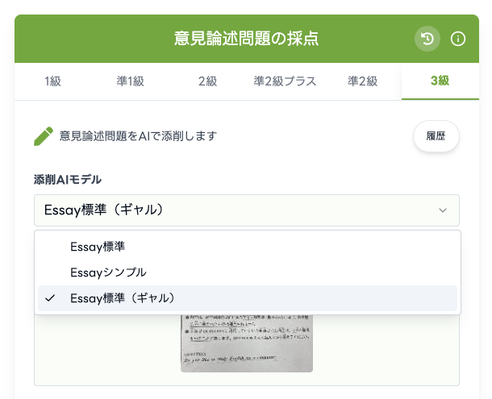492x399 pixels.
Task: Go to the 準2級 tab
Action: (x=363, y=81)
